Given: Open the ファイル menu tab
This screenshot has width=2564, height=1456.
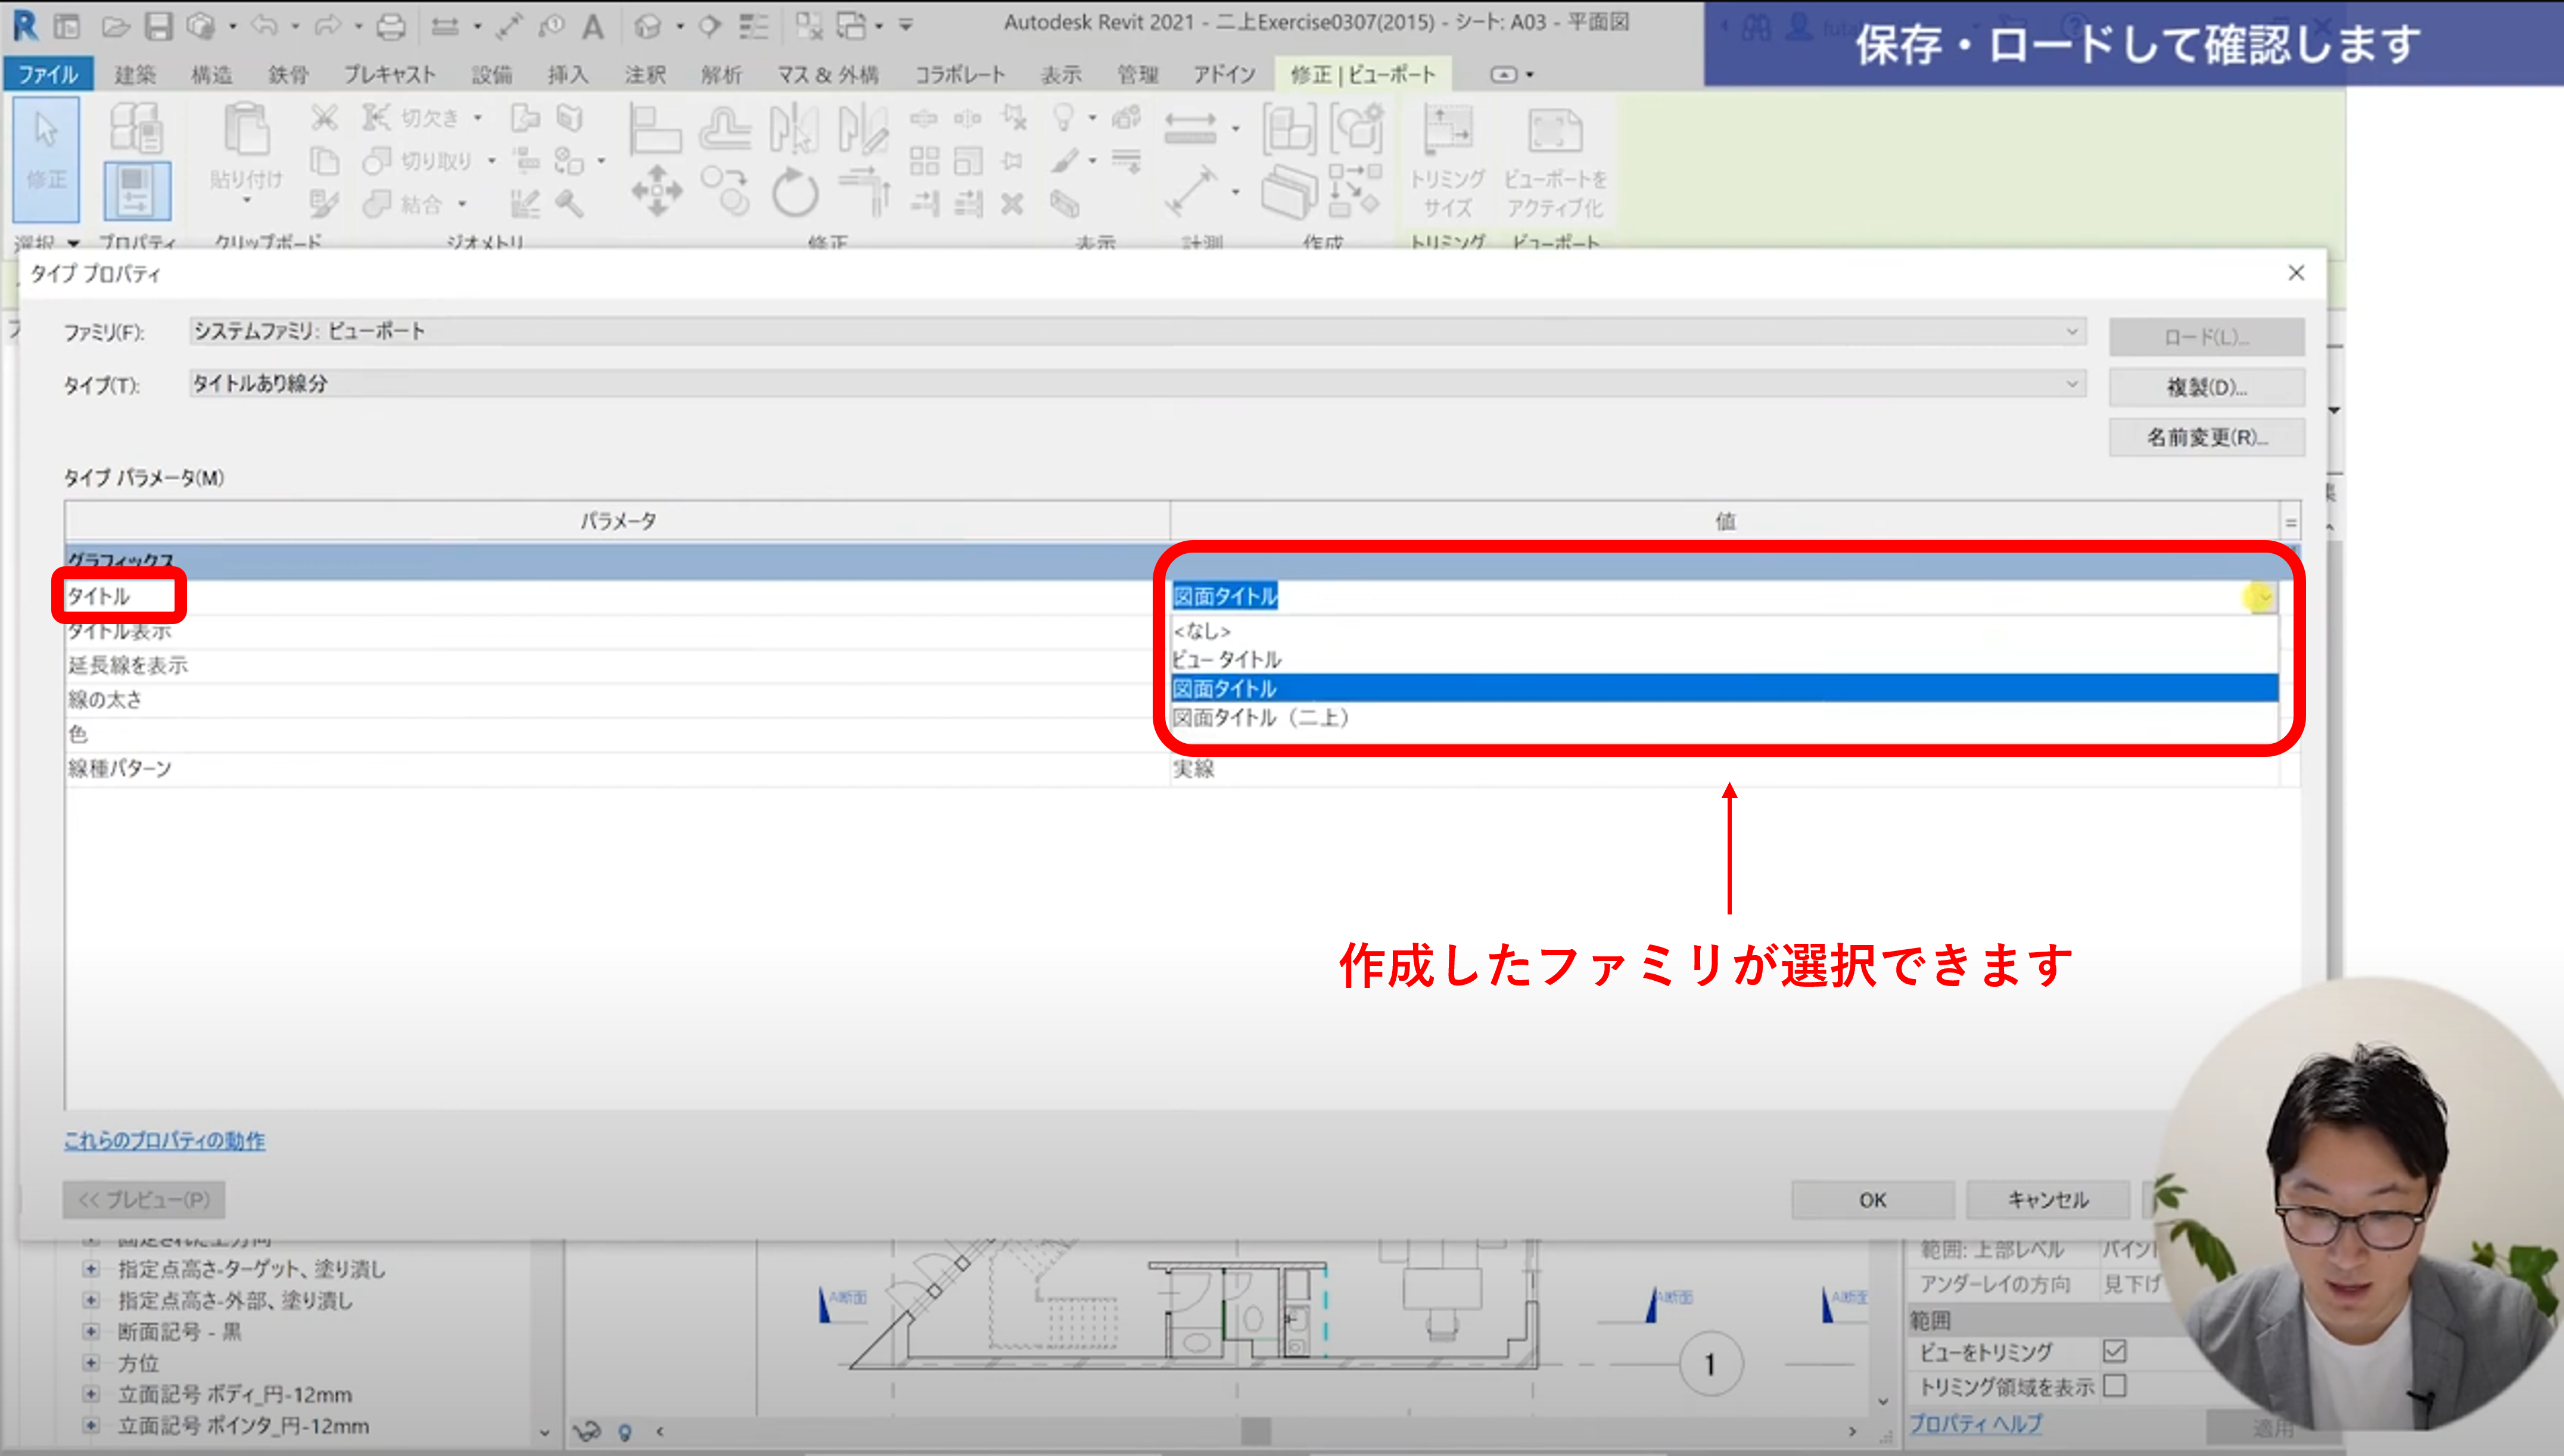Looking at the screenshot, I should coord(48,75).
